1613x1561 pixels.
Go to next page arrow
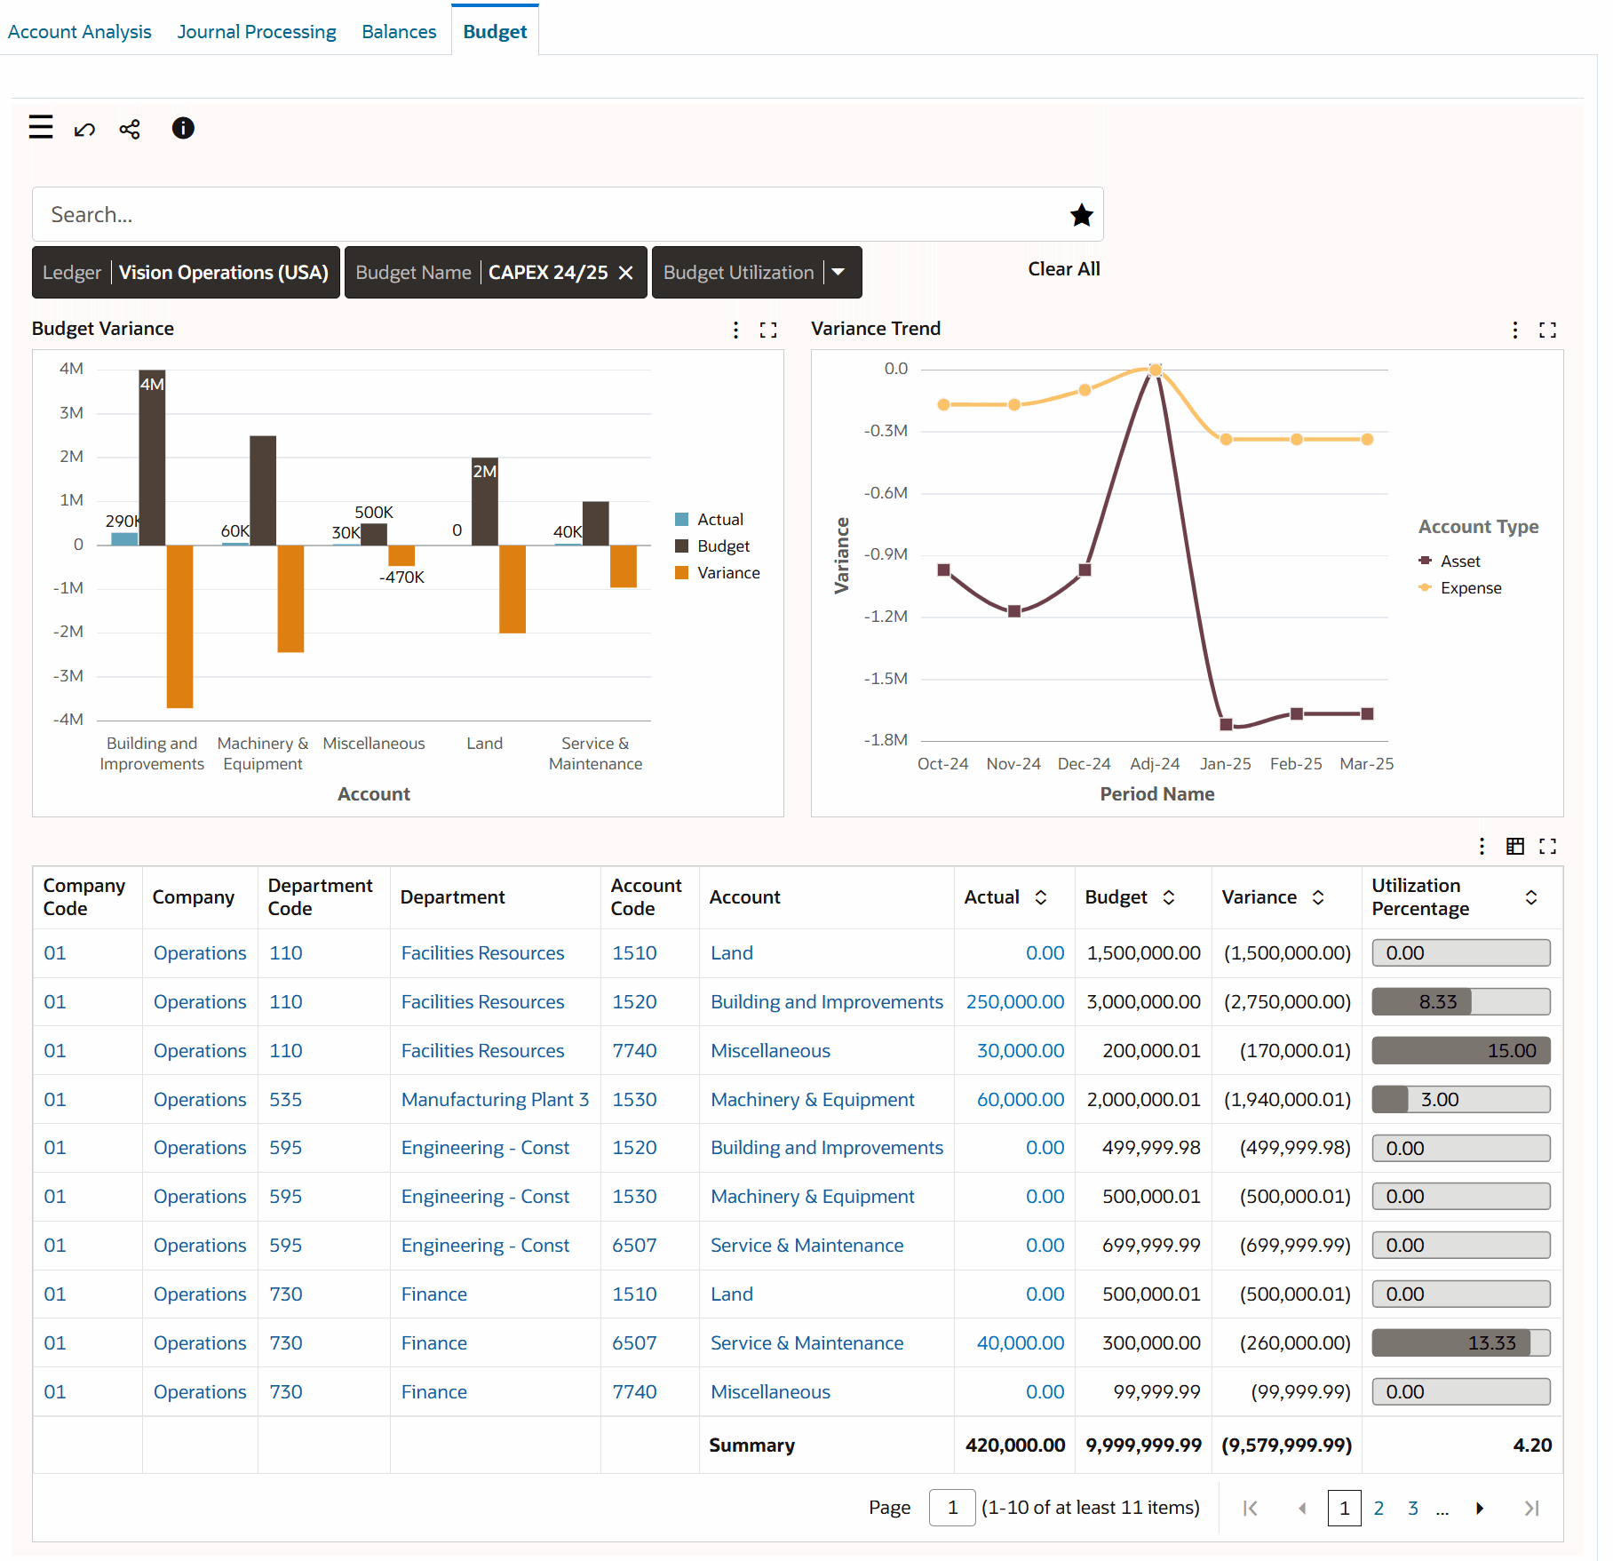click(x=1480, y=1509)
